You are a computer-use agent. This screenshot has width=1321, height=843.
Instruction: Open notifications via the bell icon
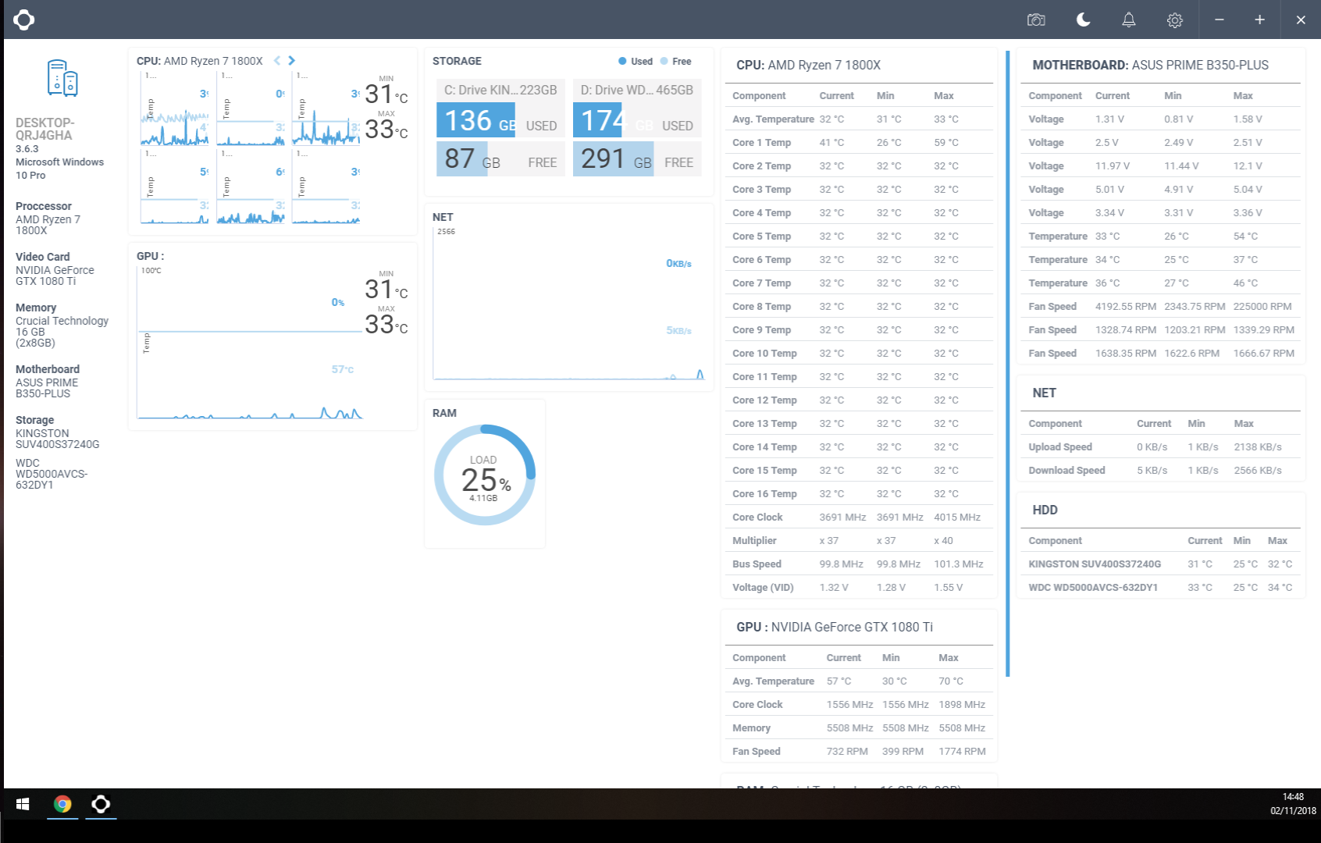pos(1129,20)
